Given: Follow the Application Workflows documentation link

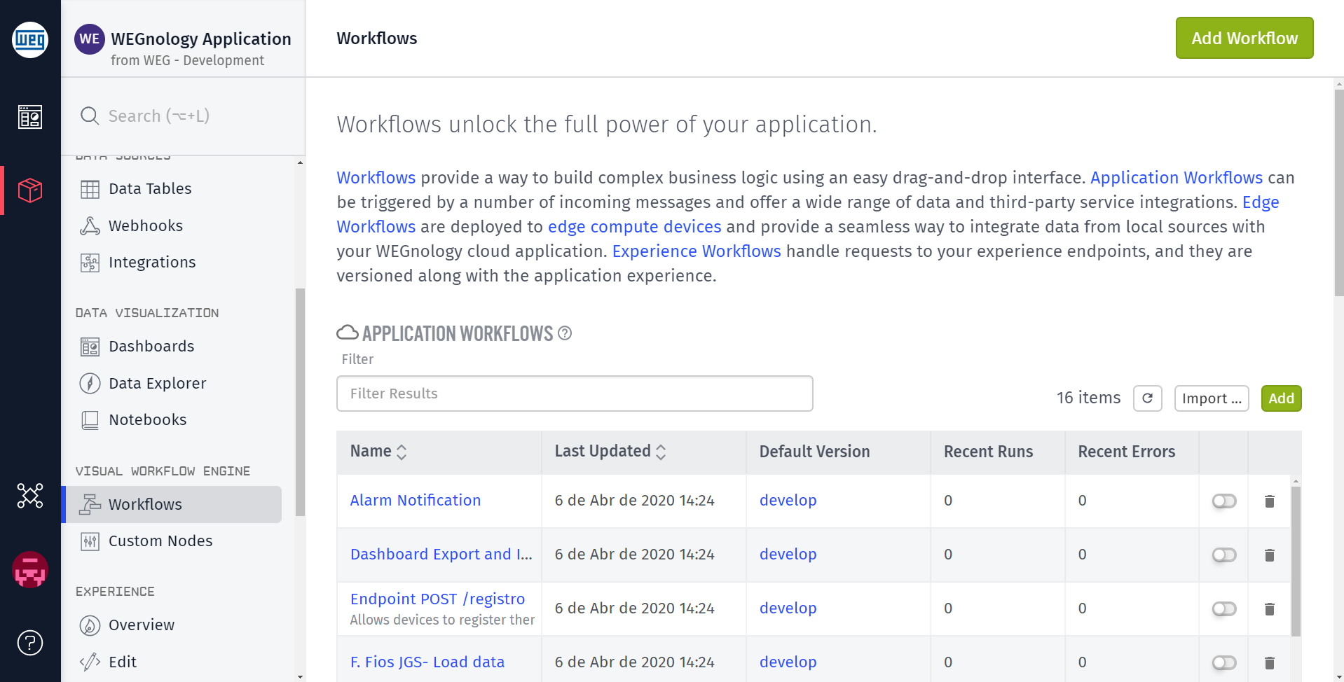Looking at the screenshot, I should point(1177,178).
